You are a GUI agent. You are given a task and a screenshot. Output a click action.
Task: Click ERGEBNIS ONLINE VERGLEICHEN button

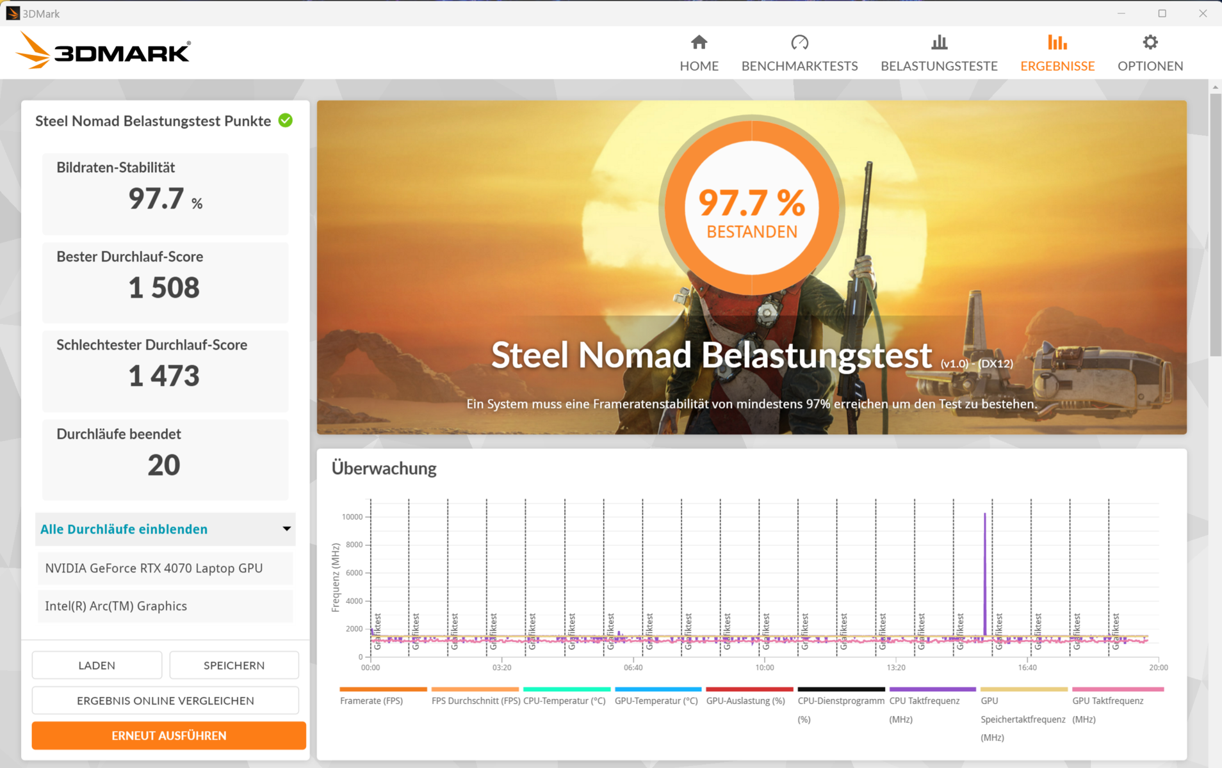(165, 701)
